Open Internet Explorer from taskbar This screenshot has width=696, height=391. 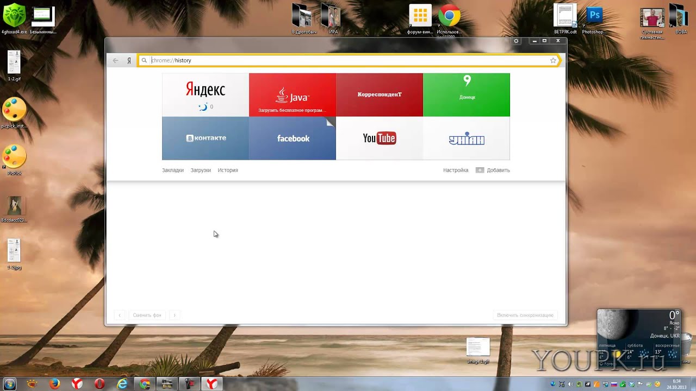122,384
